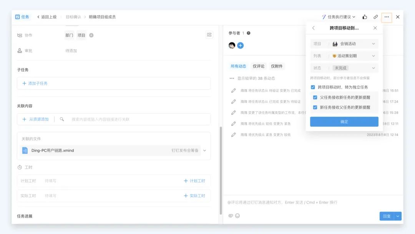Show earlier 38 条动态
The height and width of the screenshot is (234, 415).
pos(252,79)
